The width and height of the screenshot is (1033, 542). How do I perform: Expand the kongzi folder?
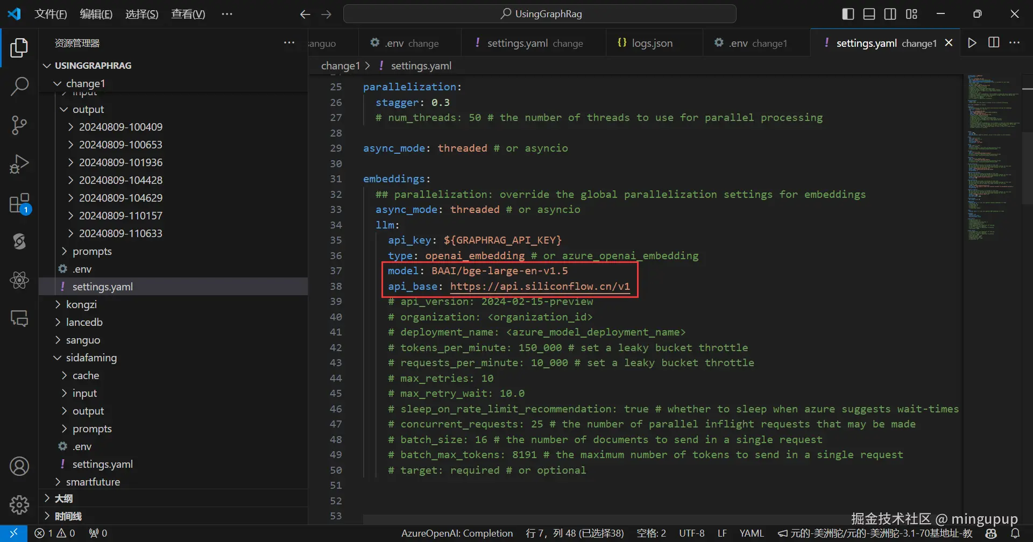click(81, 304)
